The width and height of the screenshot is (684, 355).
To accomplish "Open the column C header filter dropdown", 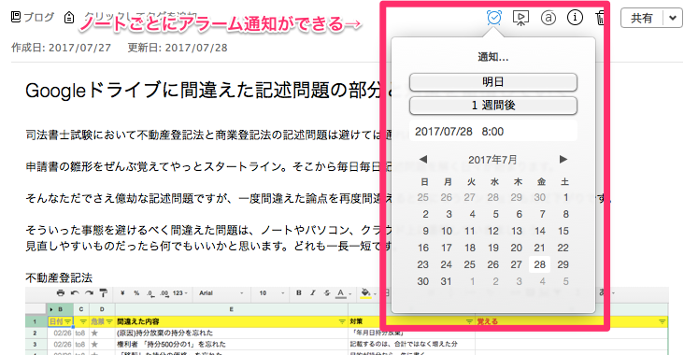I will 83,322.
